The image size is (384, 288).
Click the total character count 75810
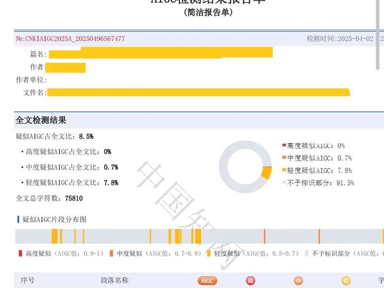74,198
